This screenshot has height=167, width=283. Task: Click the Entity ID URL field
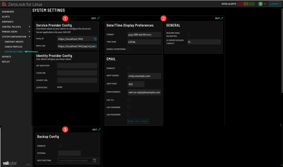point(77,39)
